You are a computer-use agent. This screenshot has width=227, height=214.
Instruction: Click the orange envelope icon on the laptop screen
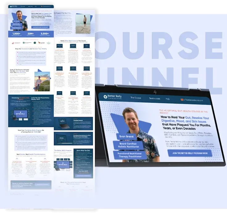coord(182,100)
